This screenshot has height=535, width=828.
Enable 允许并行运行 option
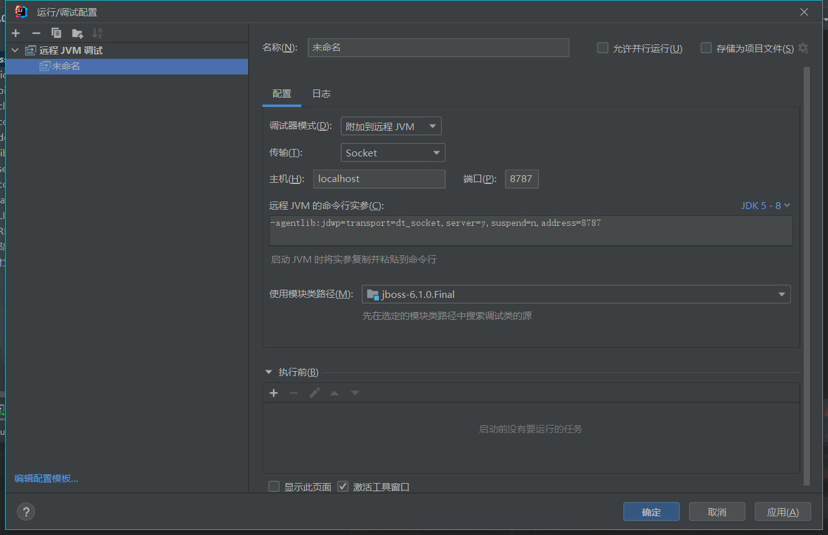602,47
